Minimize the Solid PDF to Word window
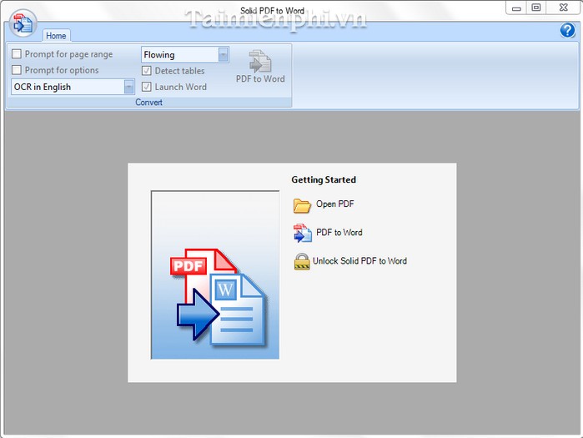This screenshot has width=583, height=438. 516,8
